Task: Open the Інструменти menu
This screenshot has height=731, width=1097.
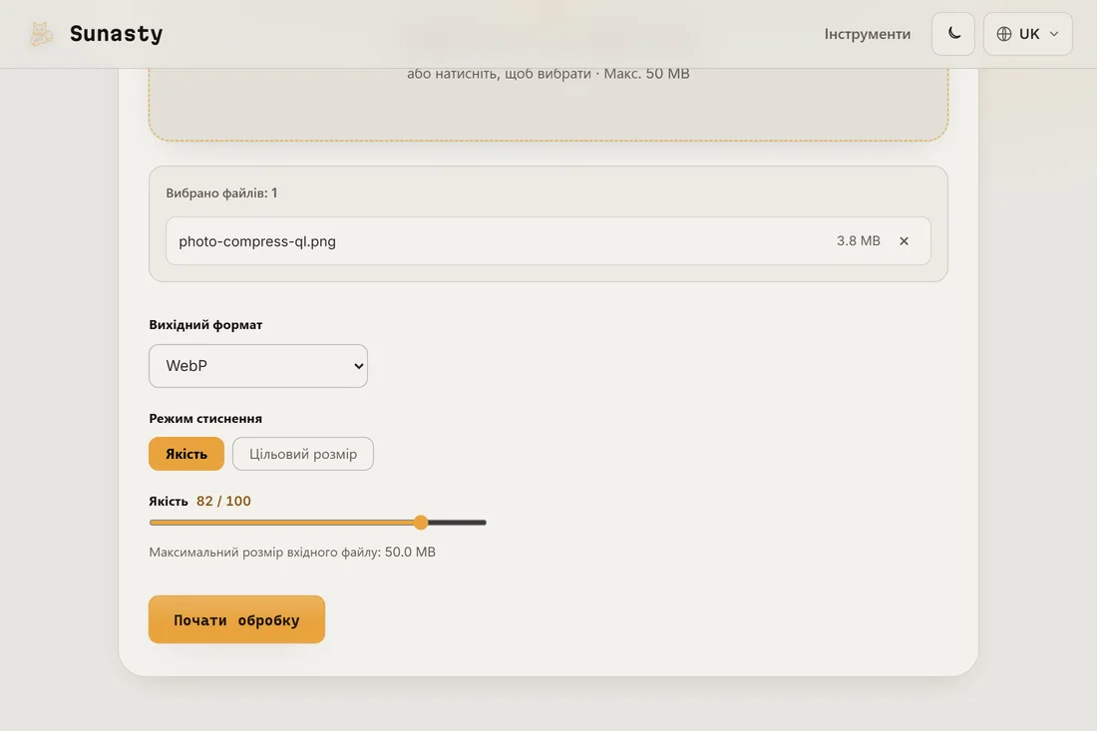Action: tap(867, 34)
